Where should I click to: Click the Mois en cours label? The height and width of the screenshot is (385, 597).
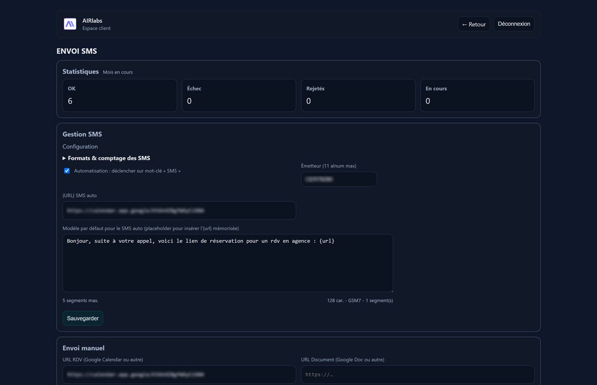point(118,72)
